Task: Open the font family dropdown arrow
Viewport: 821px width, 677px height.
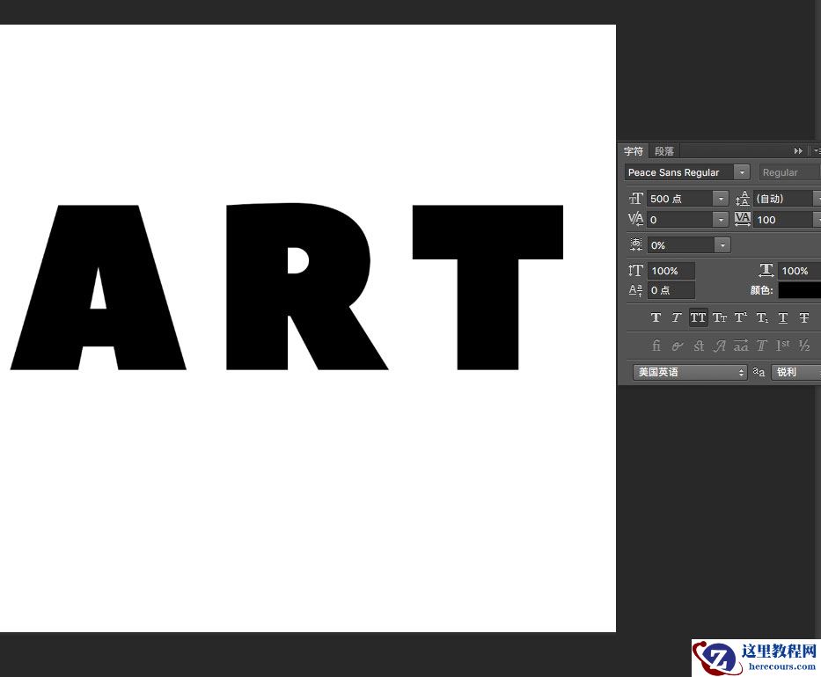Action: click(x=742, y=172)
